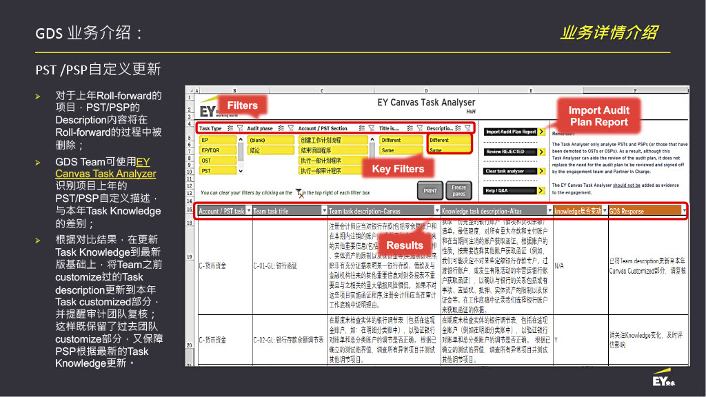Screen dimensions: 706x397
Task: Enable multi-select on Account / PST Section slicer
Action: 361,128
